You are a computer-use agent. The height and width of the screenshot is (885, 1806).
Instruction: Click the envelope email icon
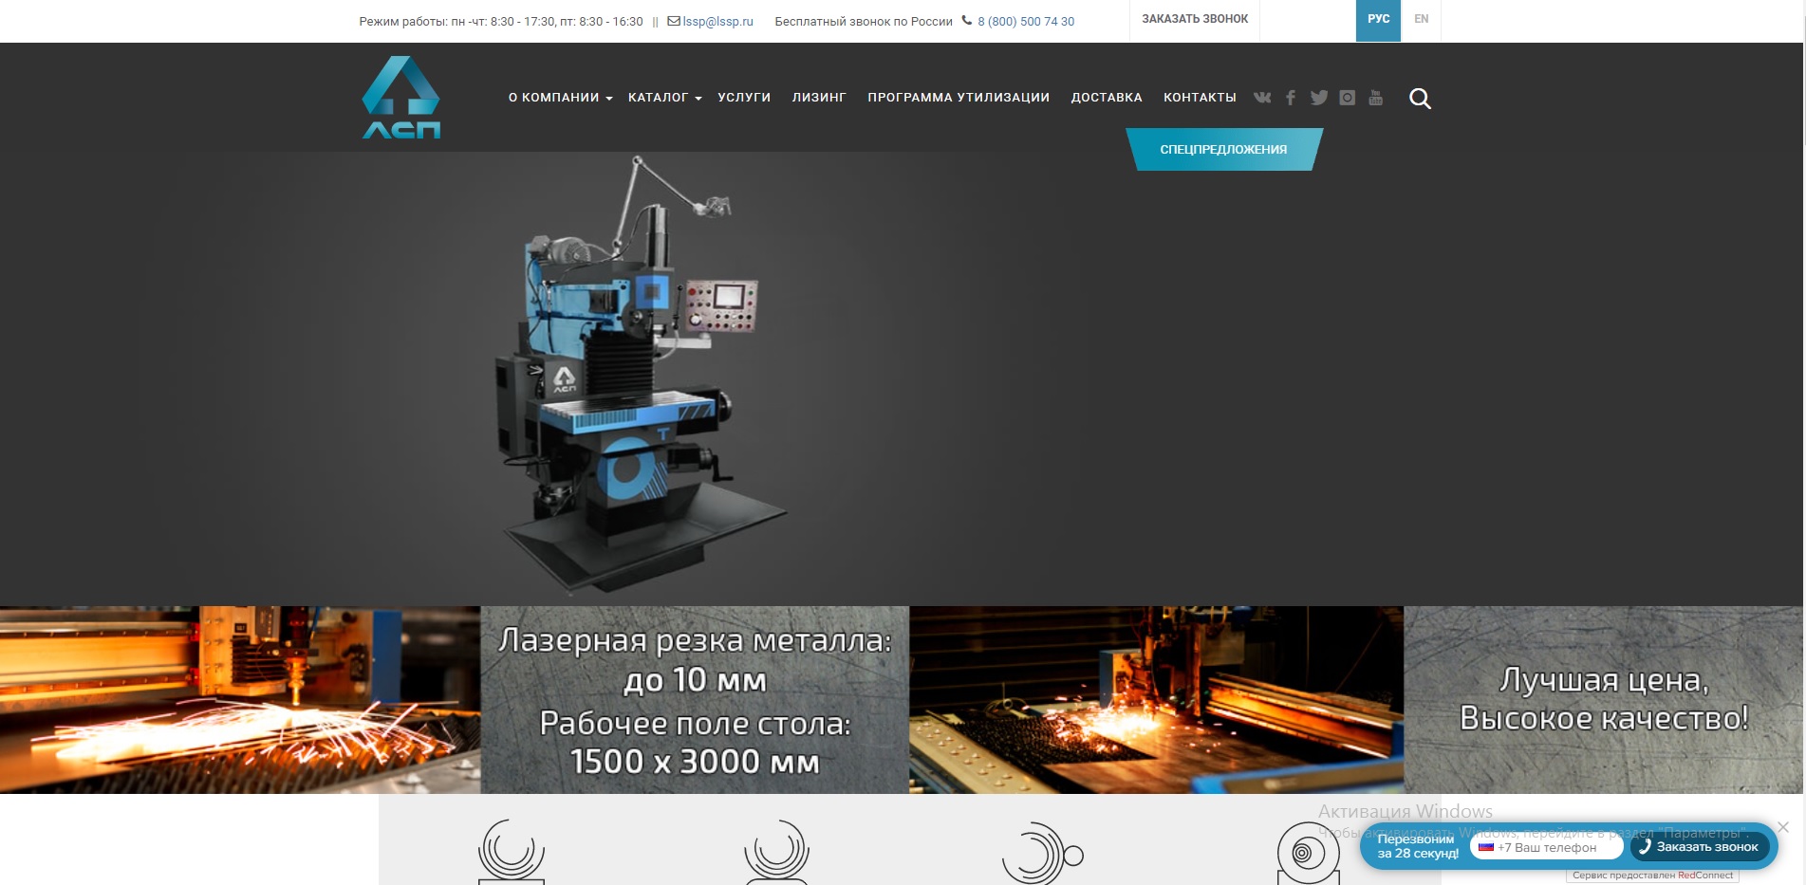tap(674, 21)
